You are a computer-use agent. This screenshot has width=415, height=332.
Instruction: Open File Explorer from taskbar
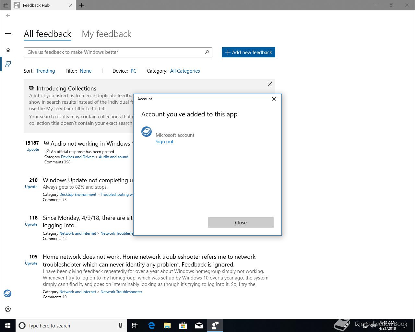click(167, 326)
